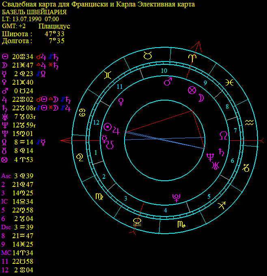Image resolution: width=267 pixels, height=276 pixels.
Task: Click the North Node glyph in house 7 of the wheel
Action: click(x=224, y=136)
